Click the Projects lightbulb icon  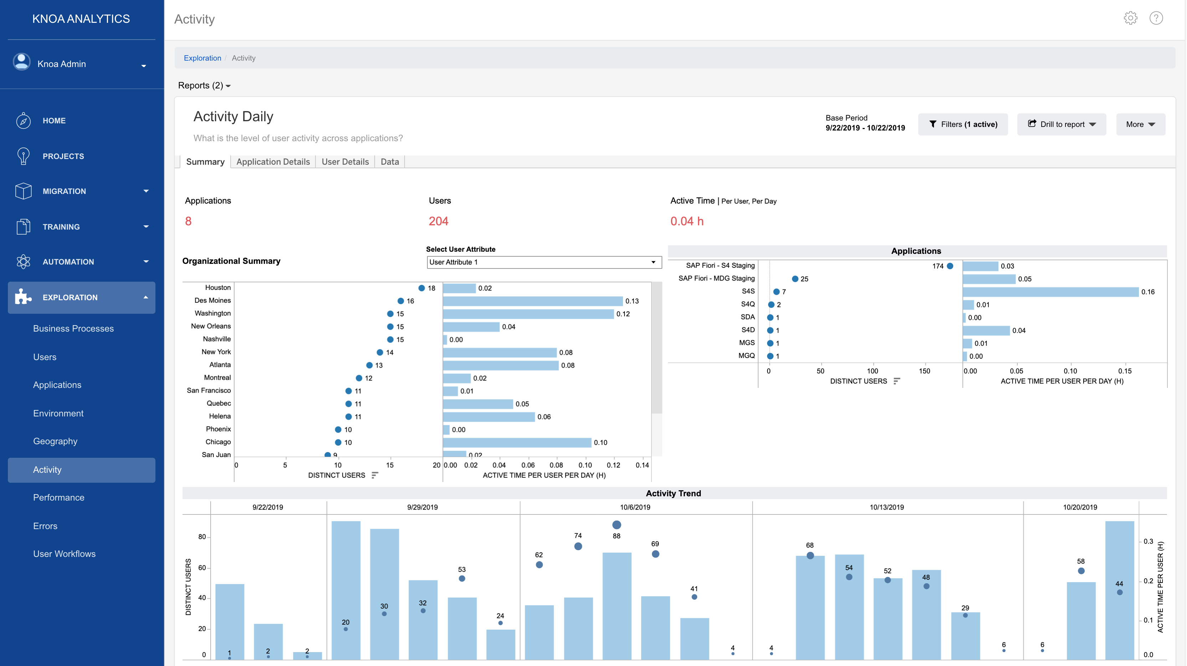(23, 156)
